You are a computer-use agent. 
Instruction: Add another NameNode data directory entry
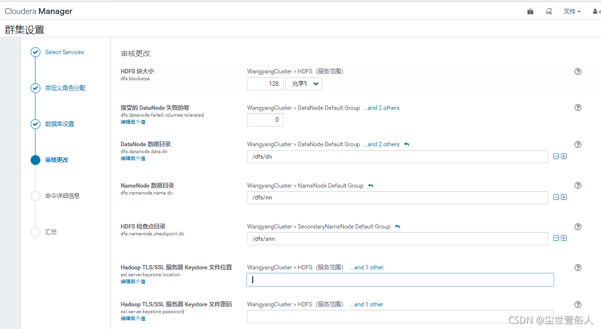point(564,197)
